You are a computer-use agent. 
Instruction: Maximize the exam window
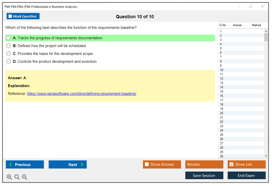click(251, 7)
